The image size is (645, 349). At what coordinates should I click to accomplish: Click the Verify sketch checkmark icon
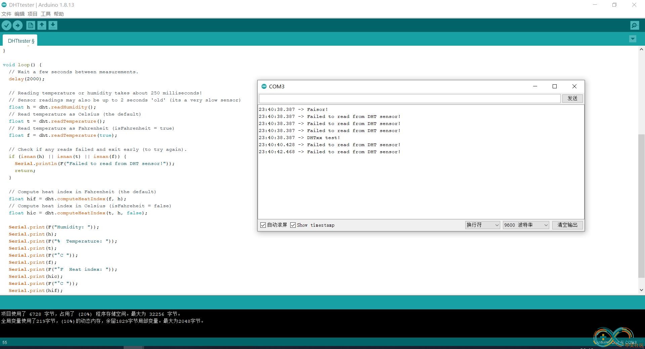coord(6,25)
